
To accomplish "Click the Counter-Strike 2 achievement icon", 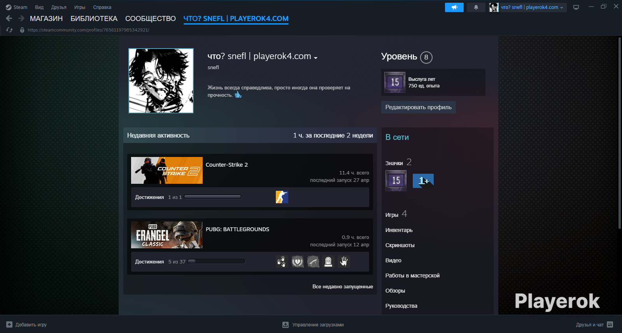I will [282, 197].
